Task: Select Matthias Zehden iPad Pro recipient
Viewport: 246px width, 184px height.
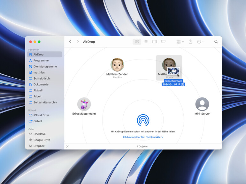Action: 117,68
